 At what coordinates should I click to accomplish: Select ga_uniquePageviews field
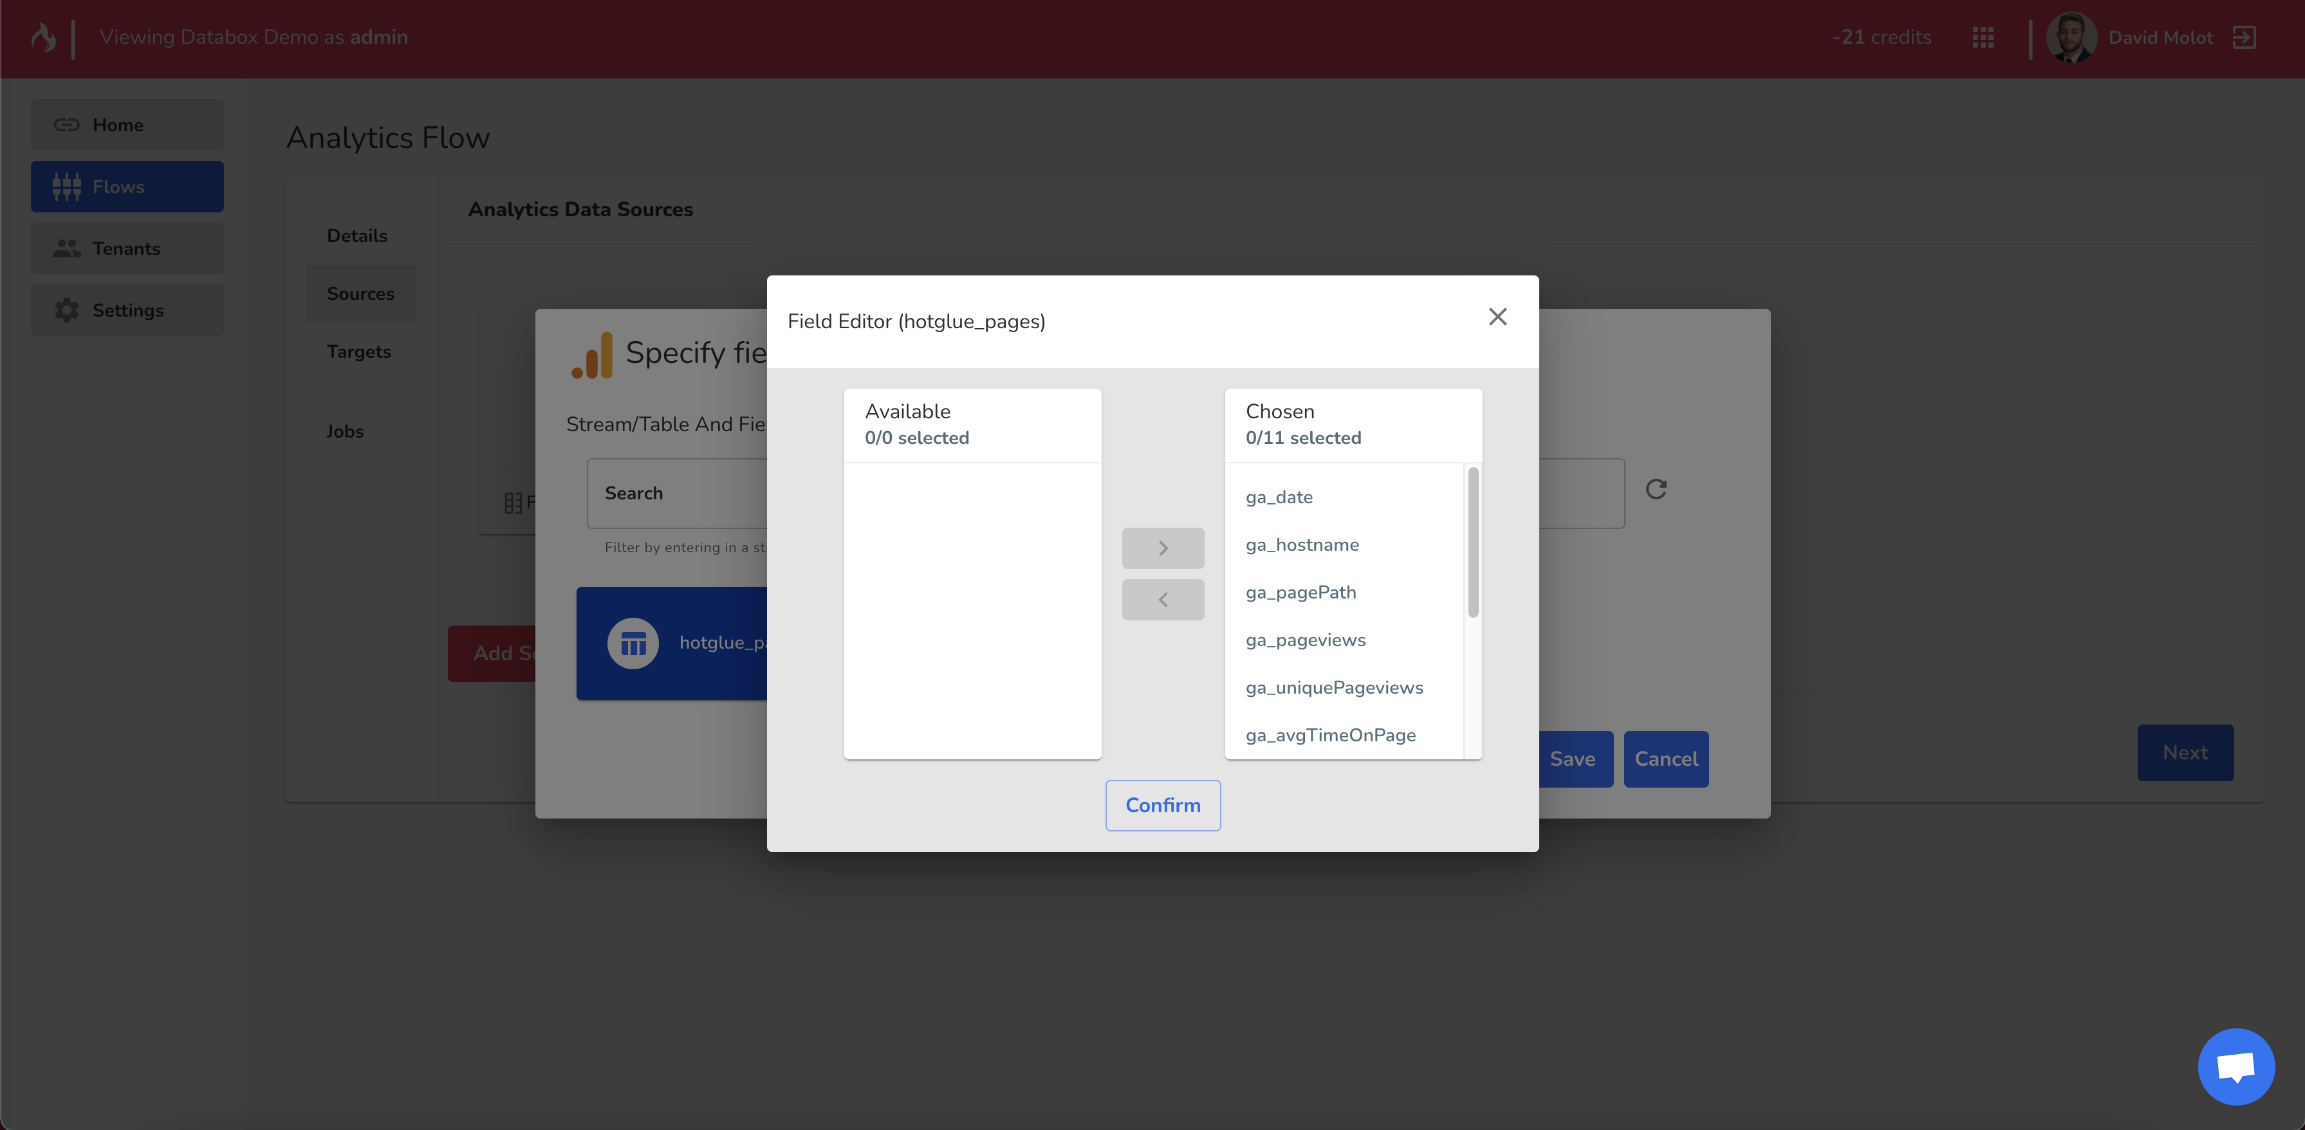pyautogui.click(x=1333, y=687)
